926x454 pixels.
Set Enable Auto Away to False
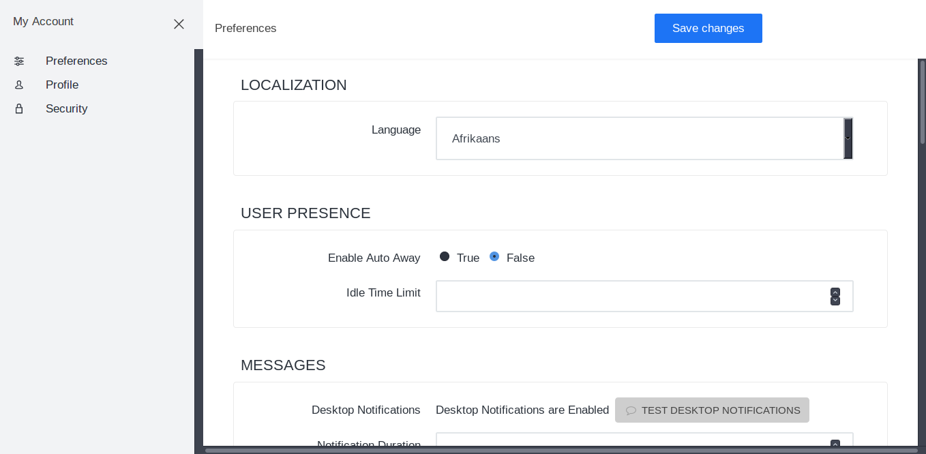pos(494,257)
